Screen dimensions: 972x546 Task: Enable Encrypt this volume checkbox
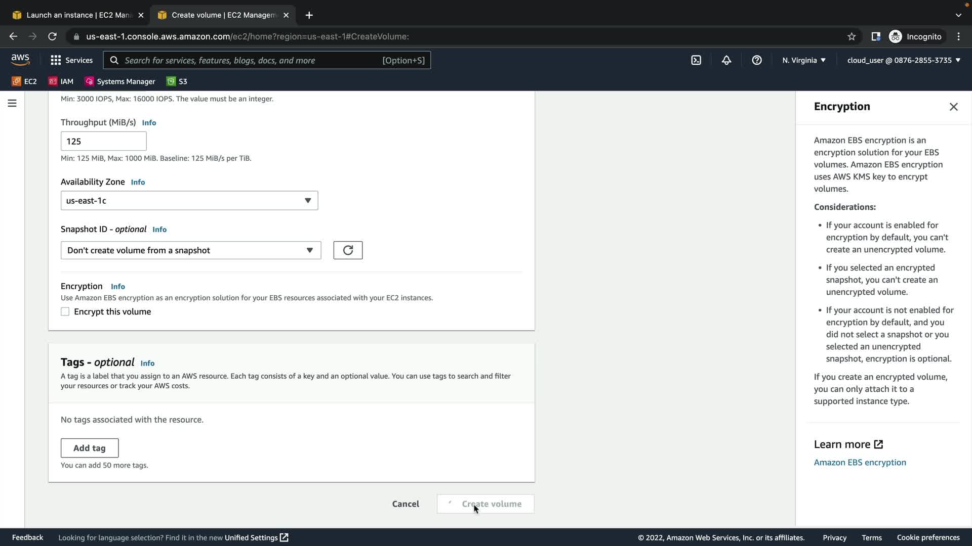[65, 312]
